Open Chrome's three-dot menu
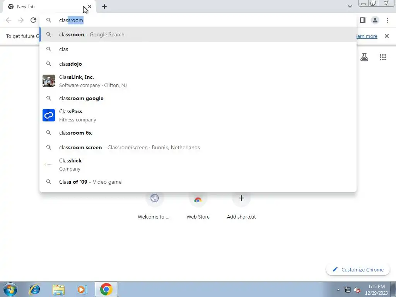This screenshot has height=297, width=396. (387, 20)
